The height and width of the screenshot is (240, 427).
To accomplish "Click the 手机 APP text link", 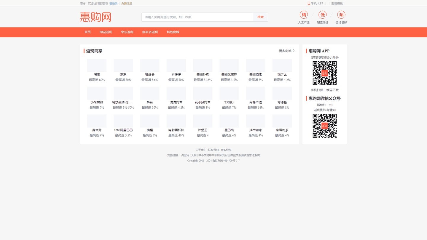I will (x=317, y=4).
